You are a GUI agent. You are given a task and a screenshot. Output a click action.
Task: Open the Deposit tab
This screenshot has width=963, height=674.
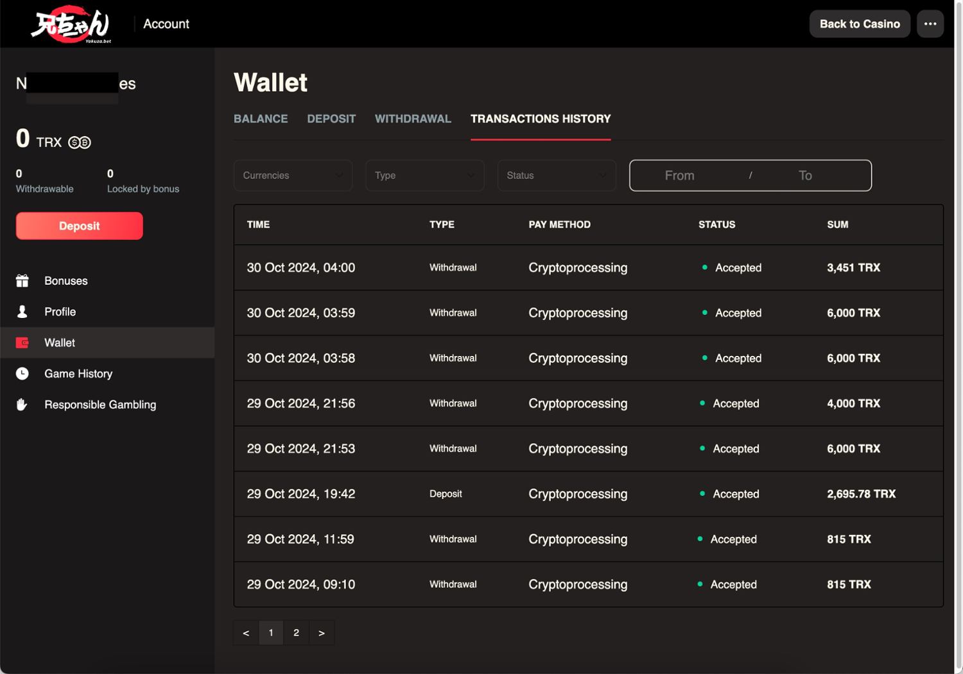(x=331, y=119)
